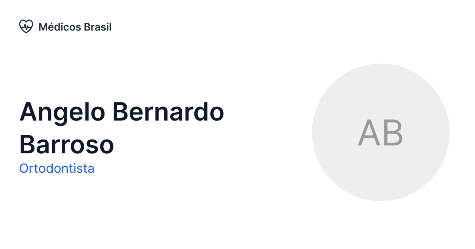Click the top edge of the avatar circle
The height and width of the screenshot is (249, 475).
click(380, 66)
